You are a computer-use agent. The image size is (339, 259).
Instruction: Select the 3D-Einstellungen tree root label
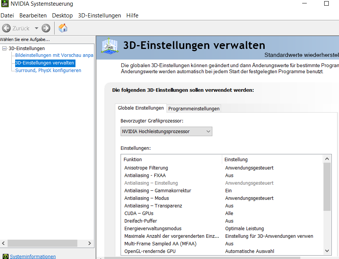27,49
